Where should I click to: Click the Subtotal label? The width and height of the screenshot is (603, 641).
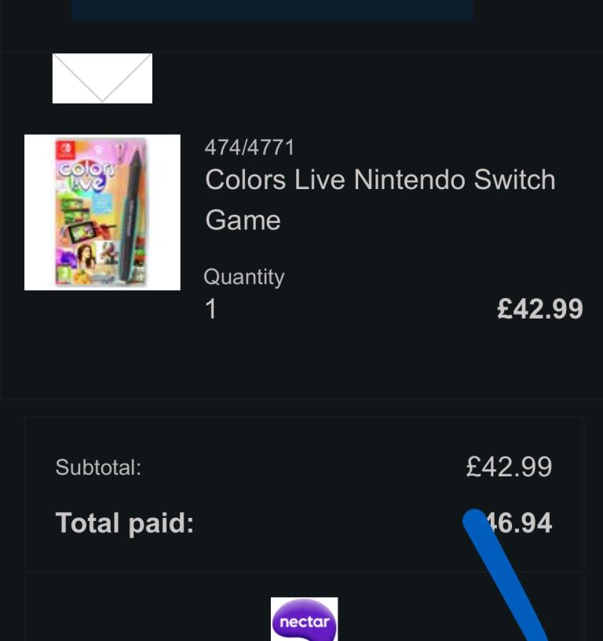coord(98,468)
